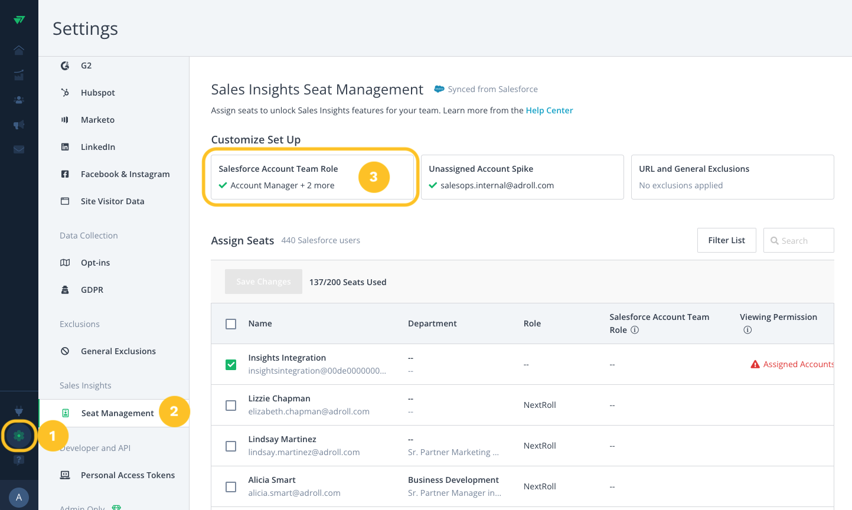The width and height of the screenshot is (852, 510).
Task: Open the integrations plug icon
Action: coord(19,411)
